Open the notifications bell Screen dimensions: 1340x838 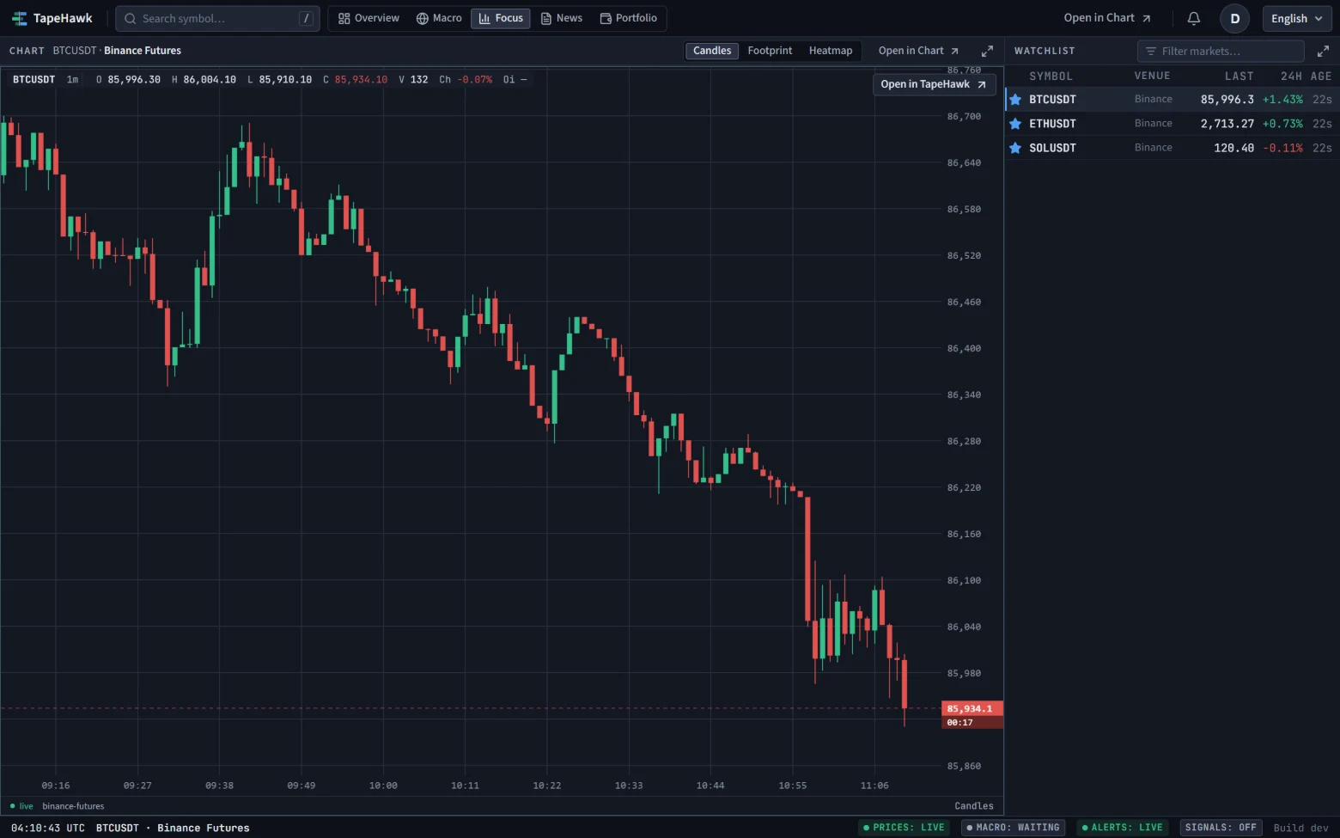click(x=1194, y=18)
